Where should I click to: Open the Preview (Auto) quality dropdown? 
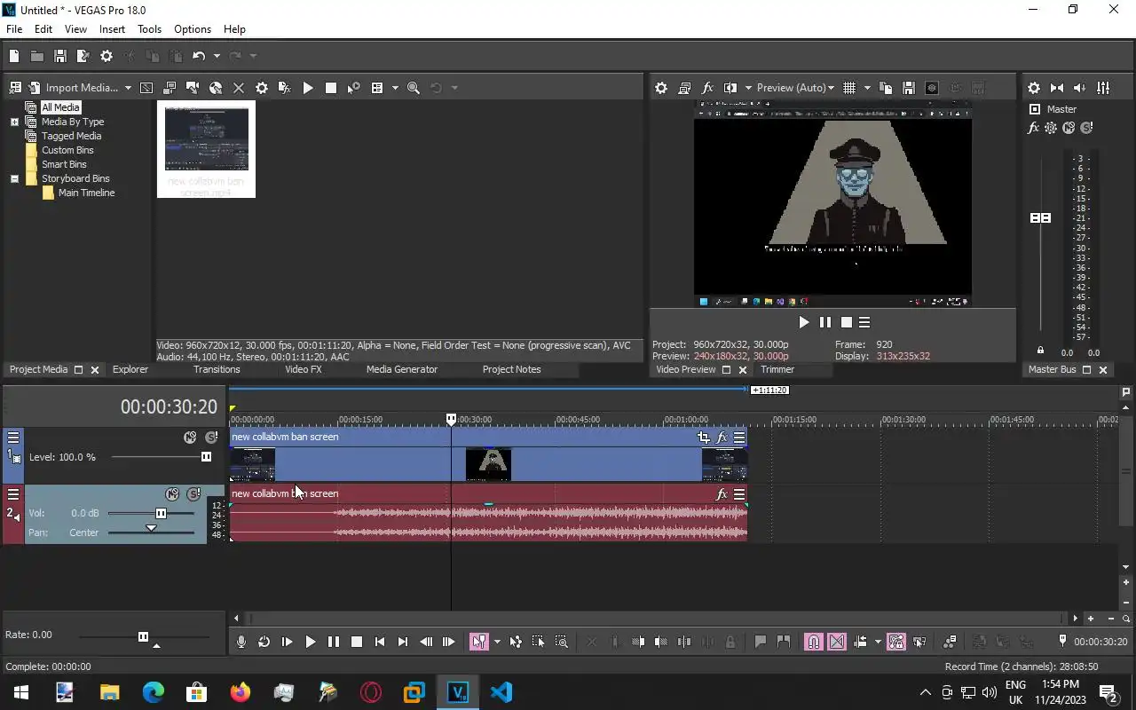[795, 88]
